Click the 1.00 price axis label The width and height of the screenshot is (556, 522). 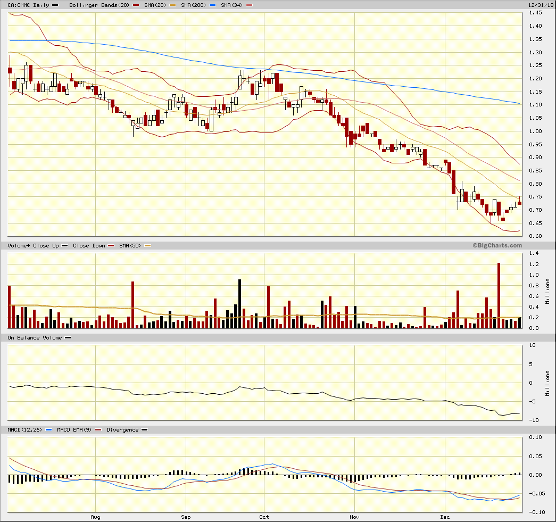pos(535,131)
